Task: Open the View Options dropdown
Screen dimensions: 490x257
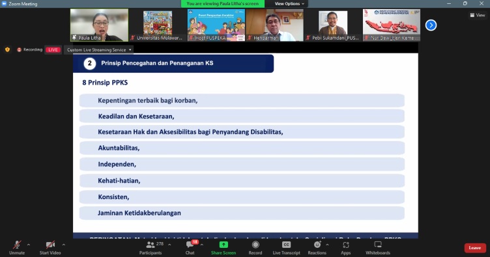Action: pyautogui.click(x=289, y=4)
